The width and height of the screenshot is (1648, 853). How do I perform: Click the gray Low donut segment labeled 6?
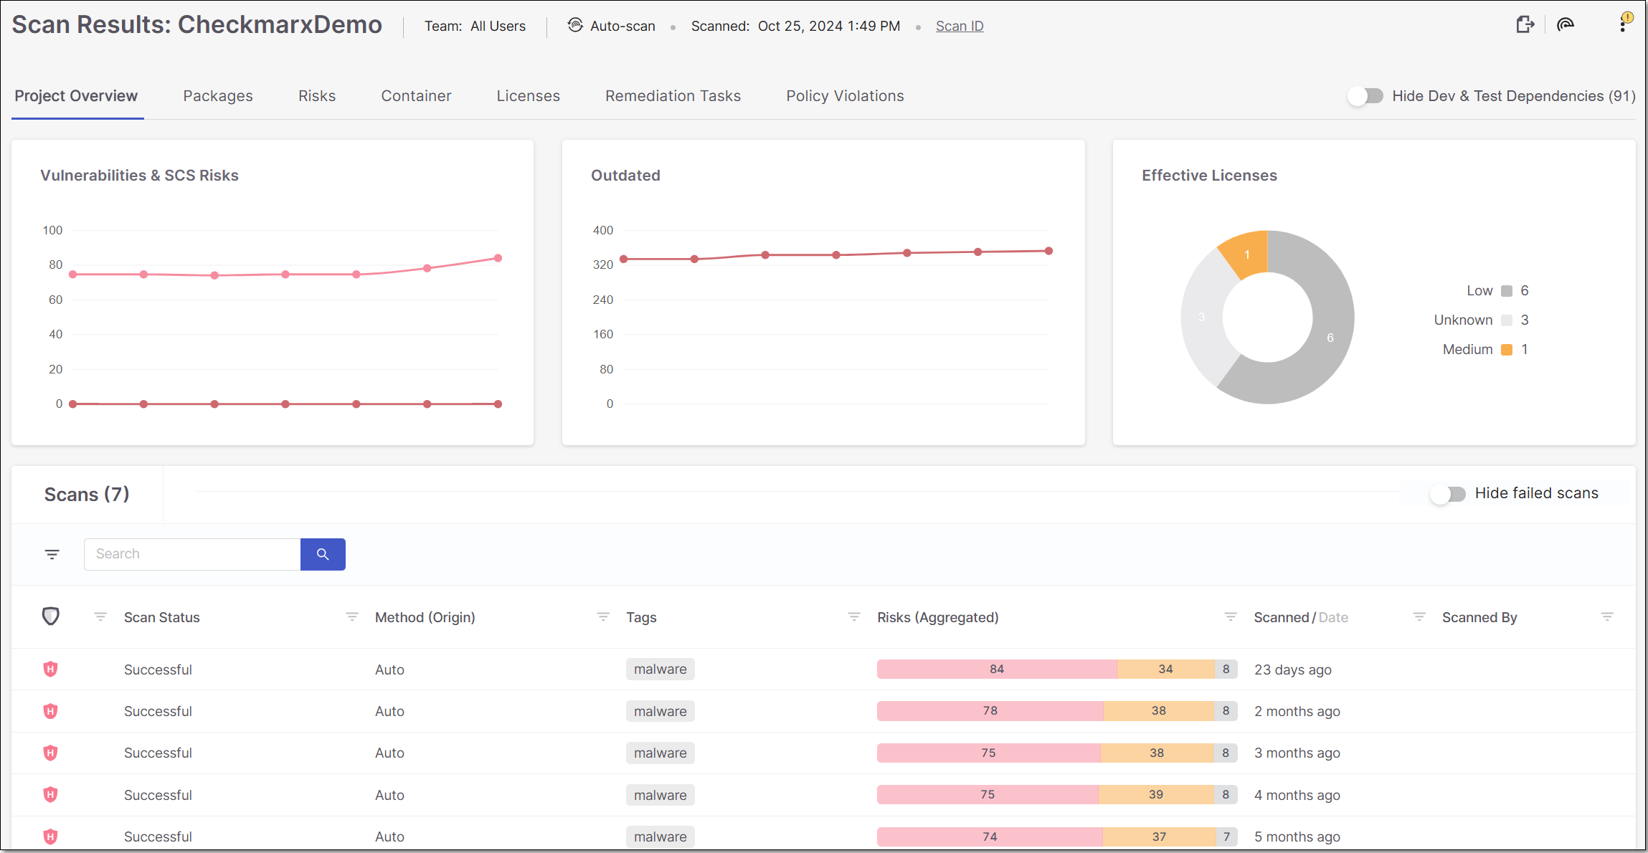point(1330,337)
